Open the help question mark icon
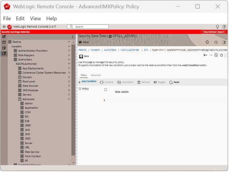This screenshot has height=172, width=229. (x=225, y=27)
